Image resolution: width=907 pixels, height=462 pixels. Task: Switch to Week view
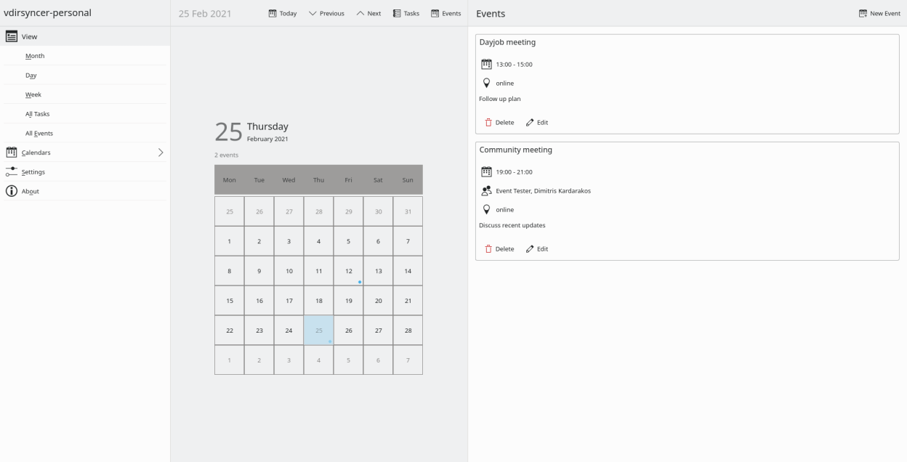pyautogui.click(x=33, y=94)
